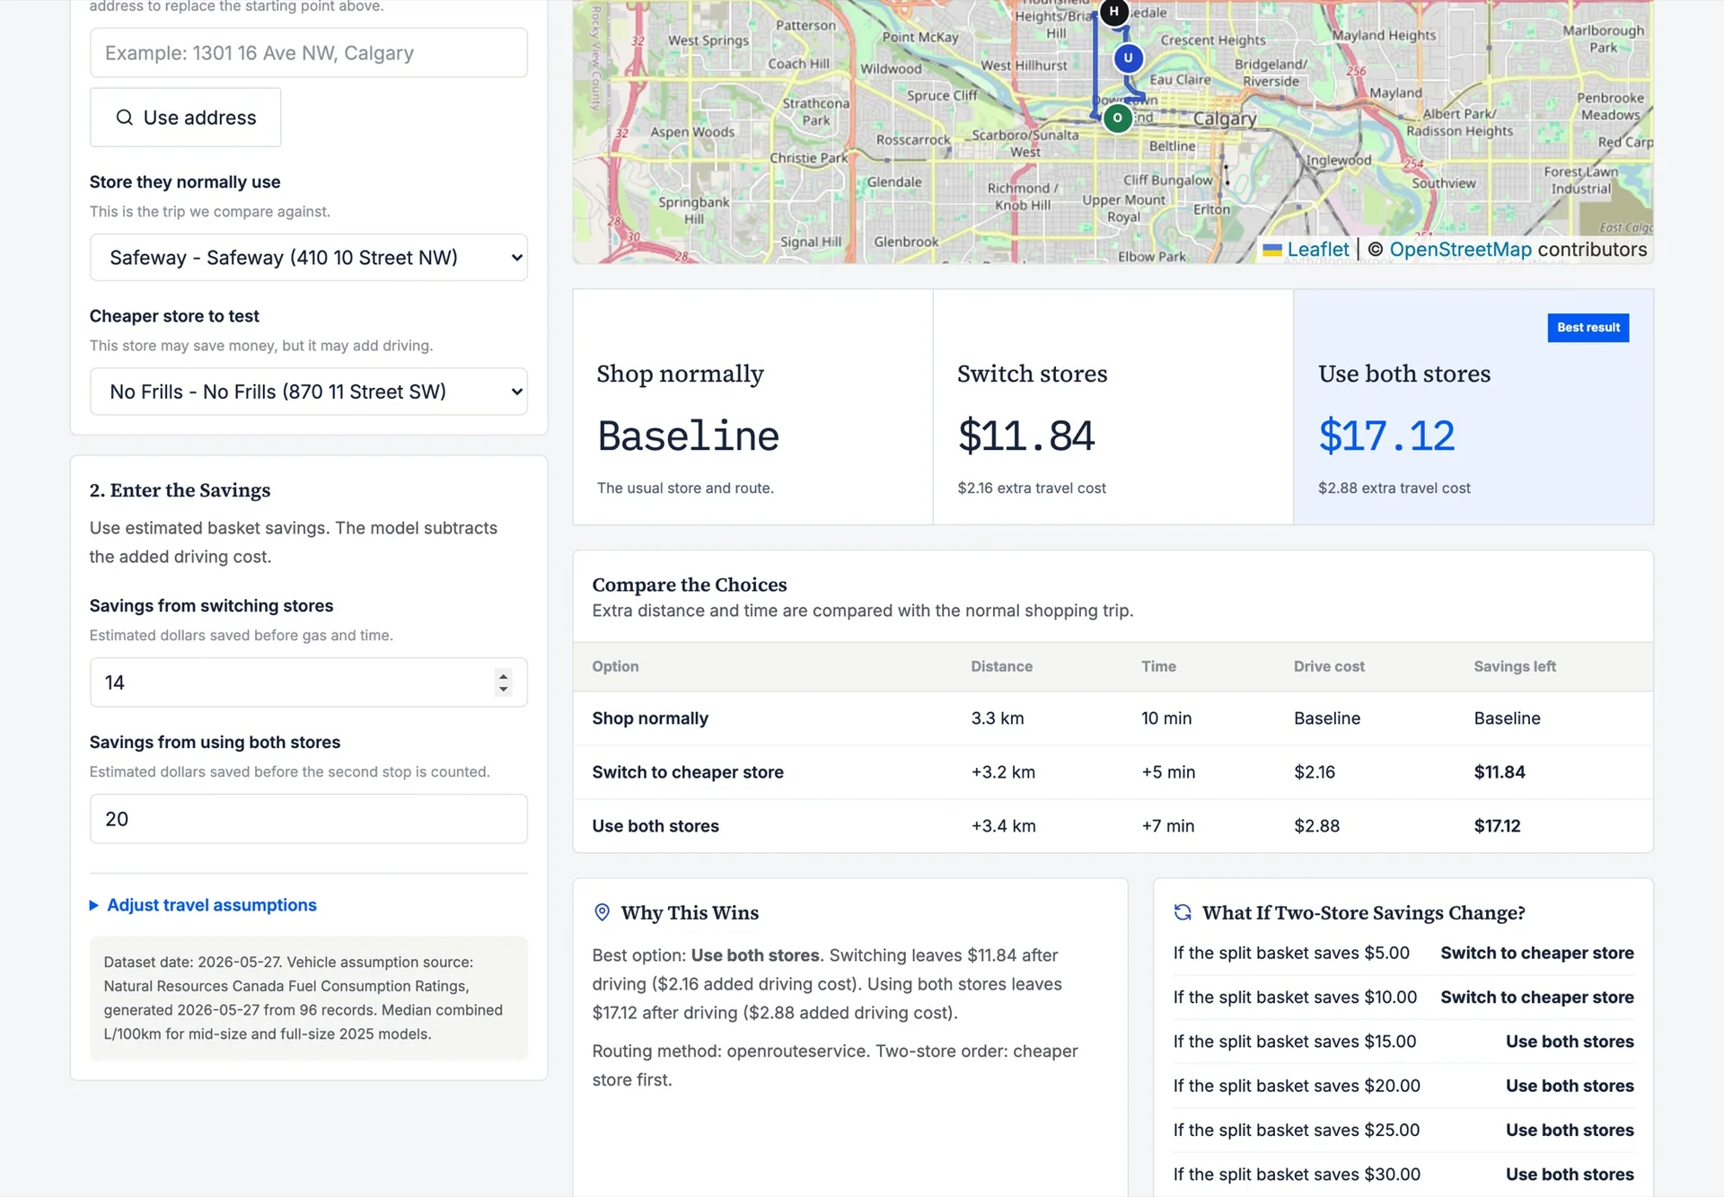Click the blue U marker on map

(1128, 58)
